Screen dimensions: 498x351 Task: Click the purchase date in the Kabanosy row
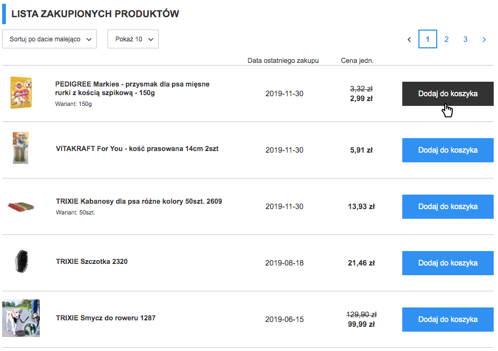pos(284,206)
